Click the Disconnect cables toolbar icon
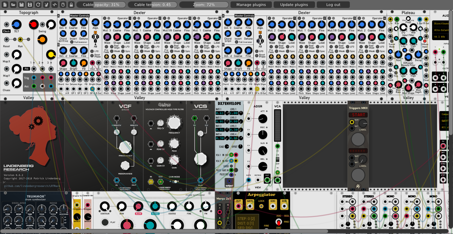The width and height of the screenshot is (453, 234). [46, 5]
